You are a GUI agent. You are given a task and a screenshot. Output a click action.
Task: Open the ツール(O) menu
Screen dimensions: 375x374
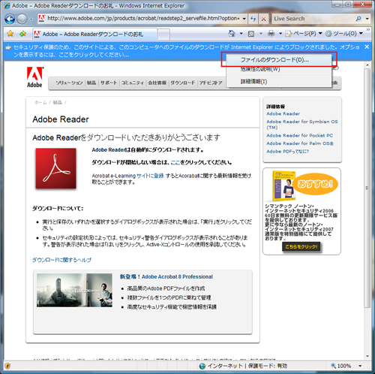pyautogui.click(x=344, y=34)
